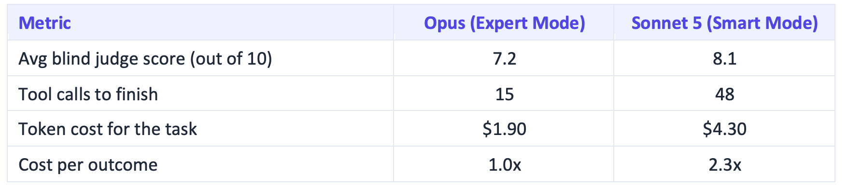This screenshot has width=848, height=189.
Task: Click the 1.0x cost per outcome cell
Action: click(x=504, y=165)
